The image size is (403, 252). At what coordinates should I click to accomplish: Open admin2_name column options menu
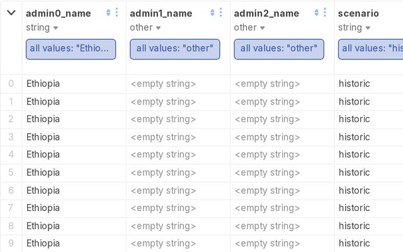pos(325,13)
